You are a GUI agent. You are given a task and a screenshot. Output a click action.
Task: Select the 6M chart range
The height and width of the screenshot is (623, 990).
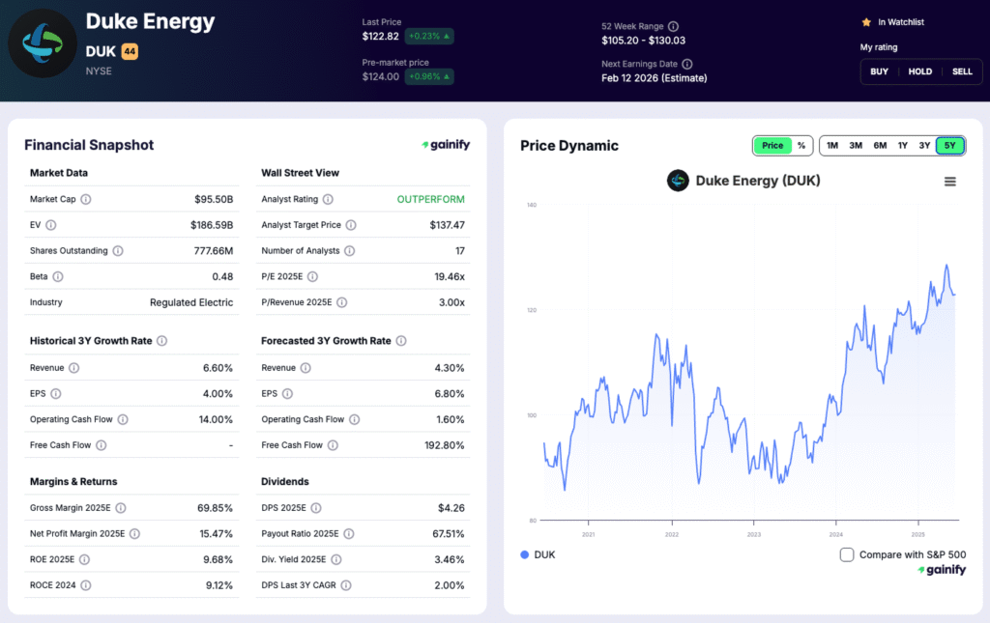880,145
